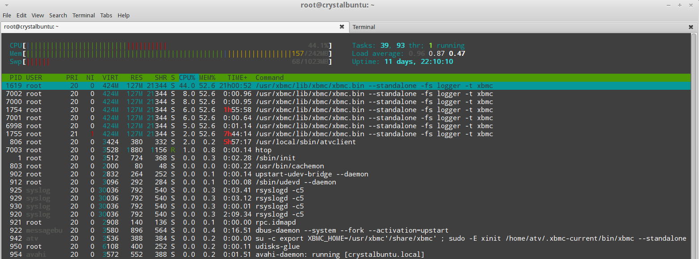Sort by the PRI column header
Image resolution: width=699 pixels, height=259 pixels.
click(x=72, y=78)
